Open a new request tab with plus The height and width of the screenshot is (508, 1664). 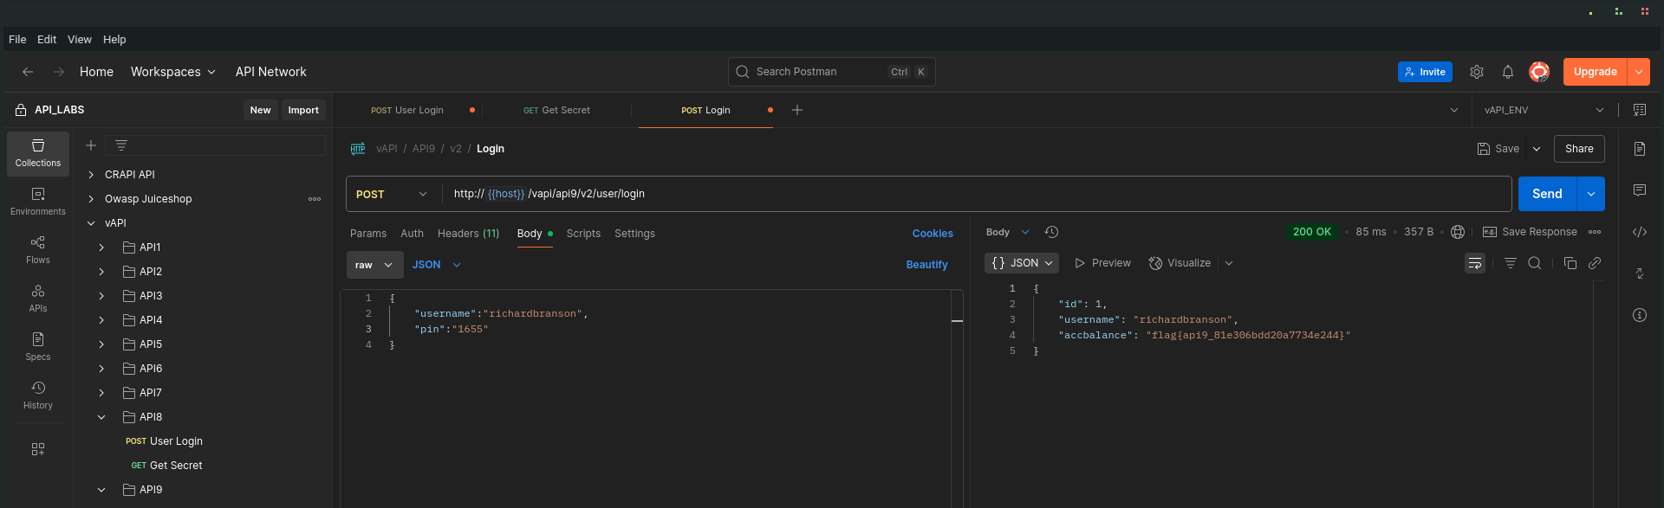click(x=797, y=110)
